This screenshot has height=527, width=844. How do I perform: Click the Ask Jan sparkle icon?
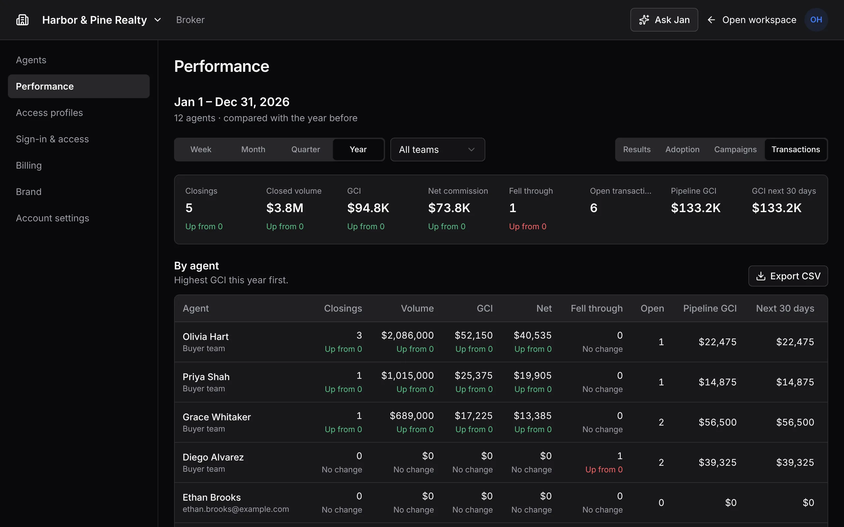click(644, 20)
